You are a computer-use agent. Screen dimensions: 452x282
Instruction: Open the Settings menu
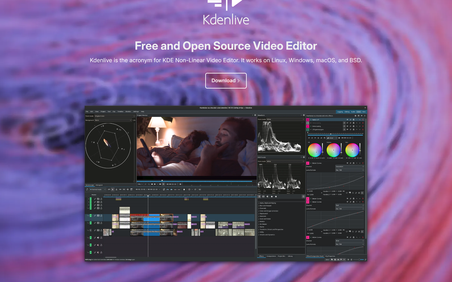pyautogui.click(x=136, y=111)
